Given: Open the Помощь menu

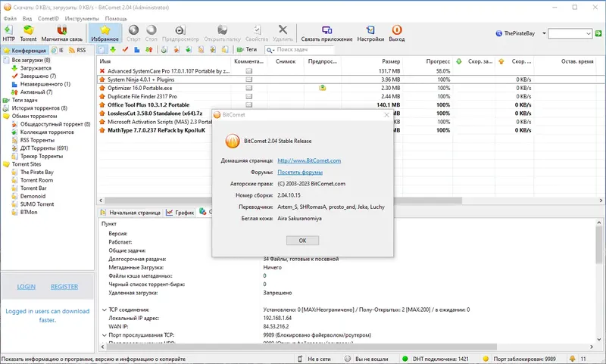Looking at the screenshot, I should coord(116,18).
